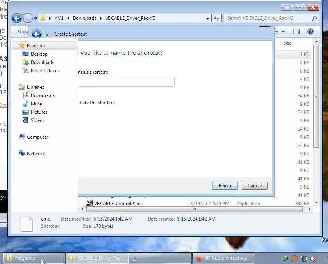
Task: Click the search magnifier icon
Action: (315, 18)
